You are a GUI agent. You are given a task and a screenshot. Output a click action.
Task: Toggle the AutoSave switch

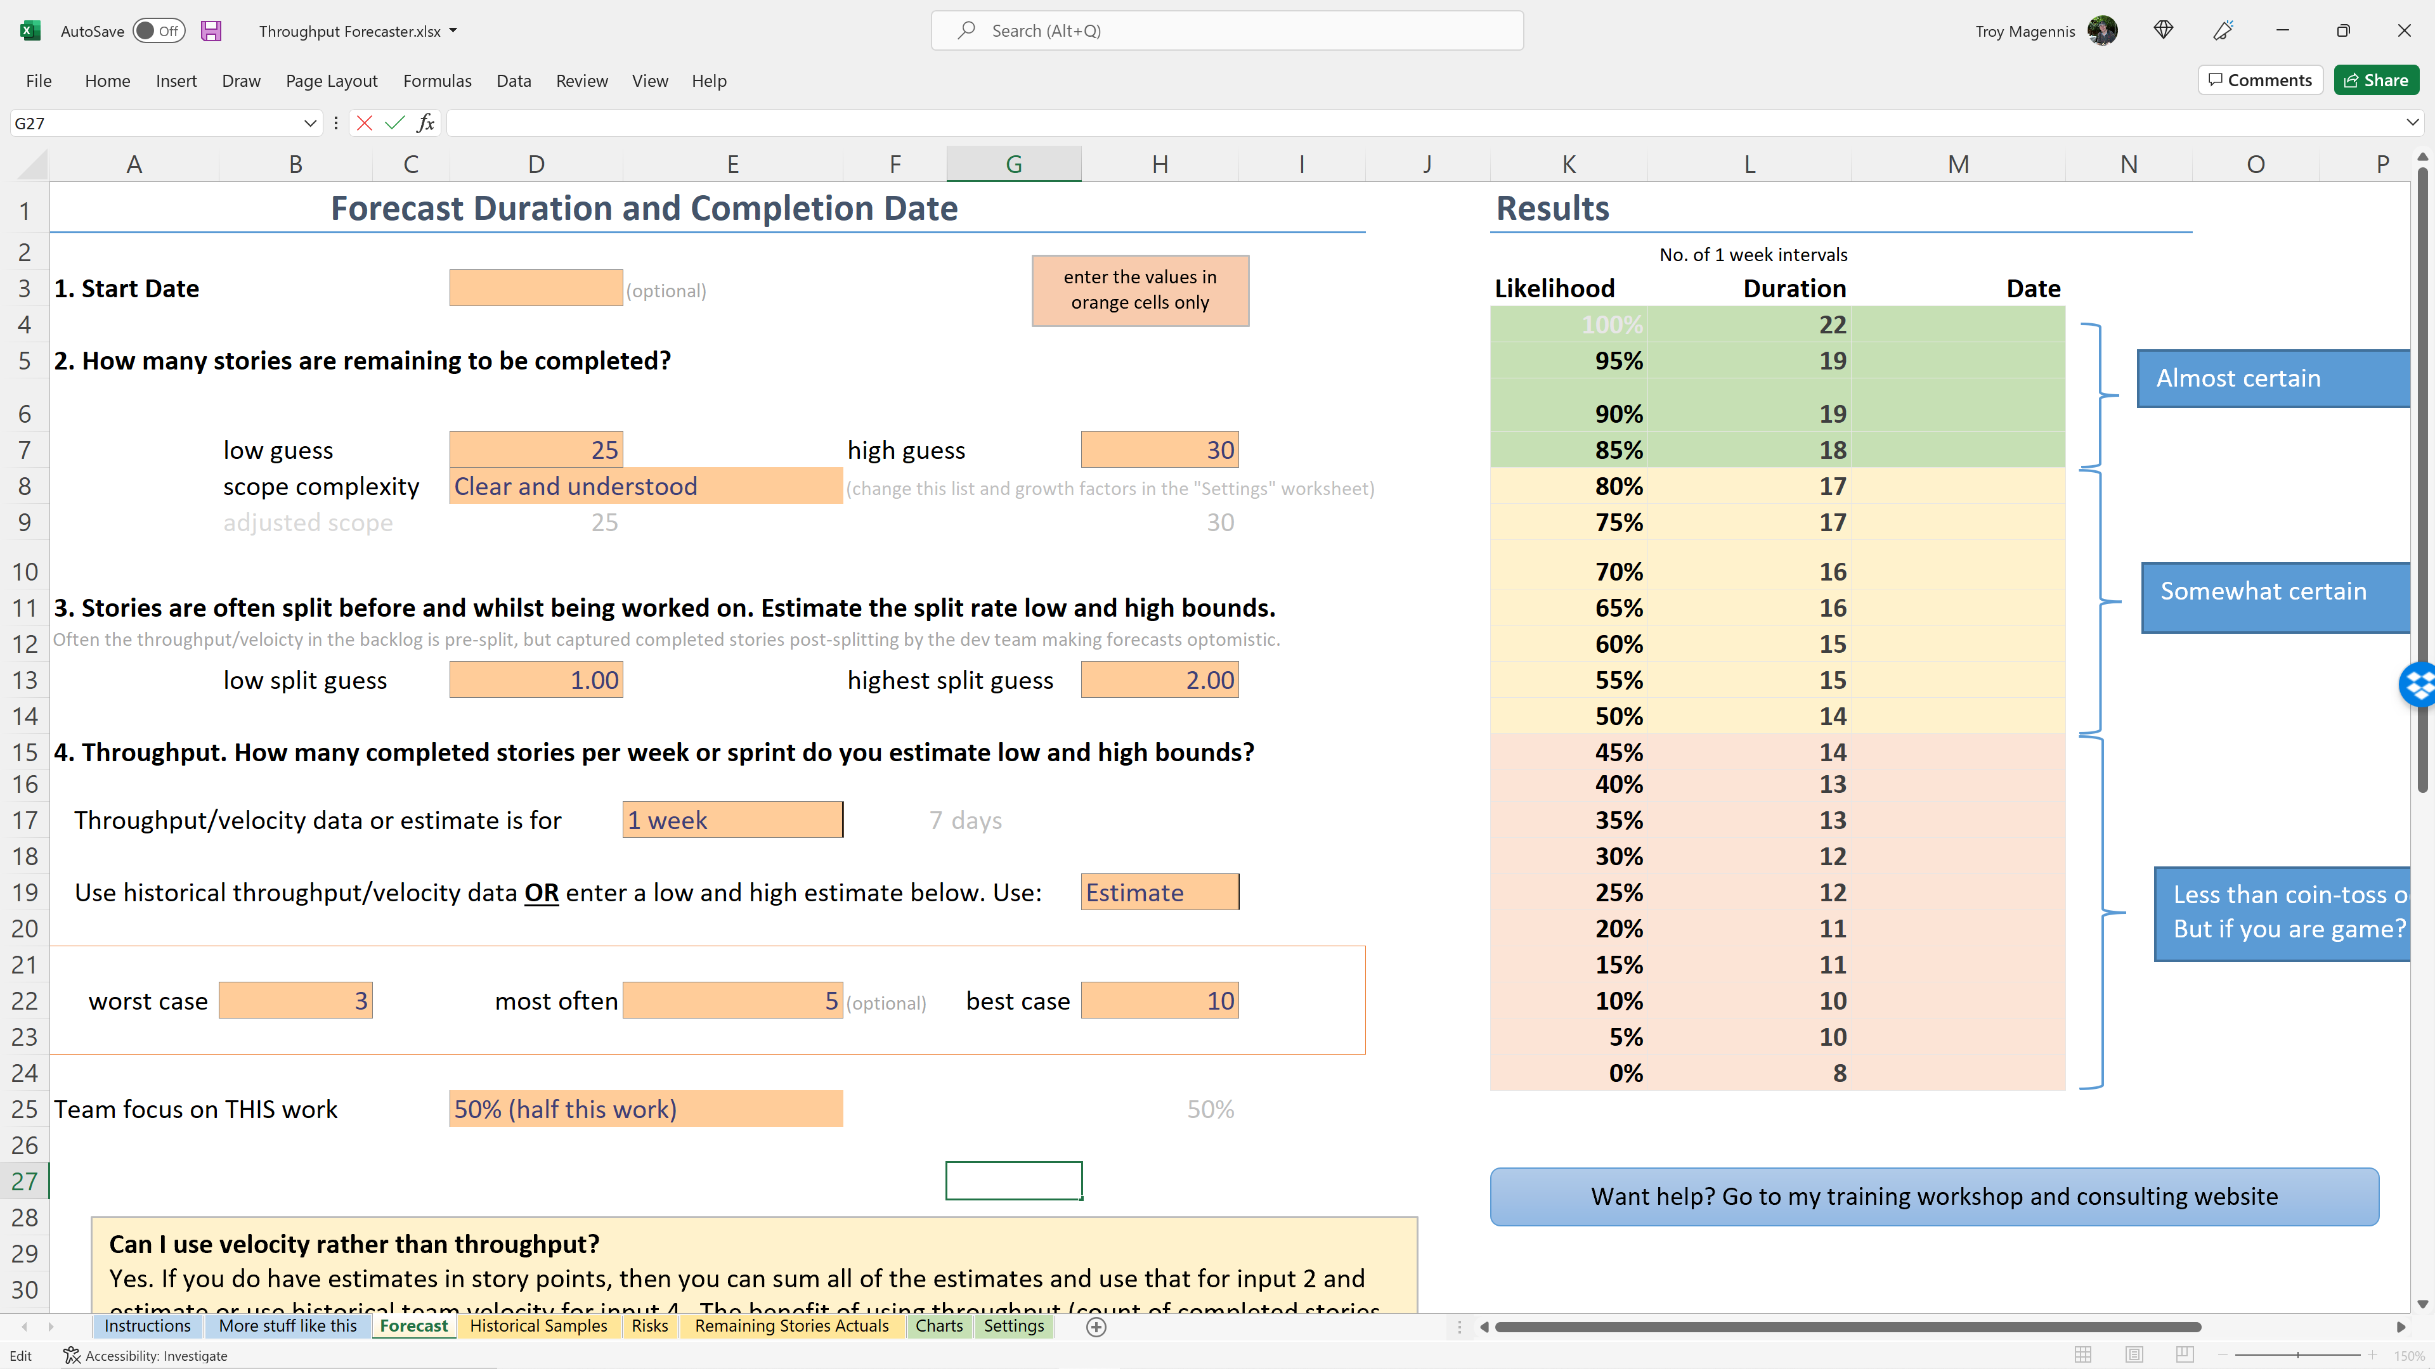[158, 31]
